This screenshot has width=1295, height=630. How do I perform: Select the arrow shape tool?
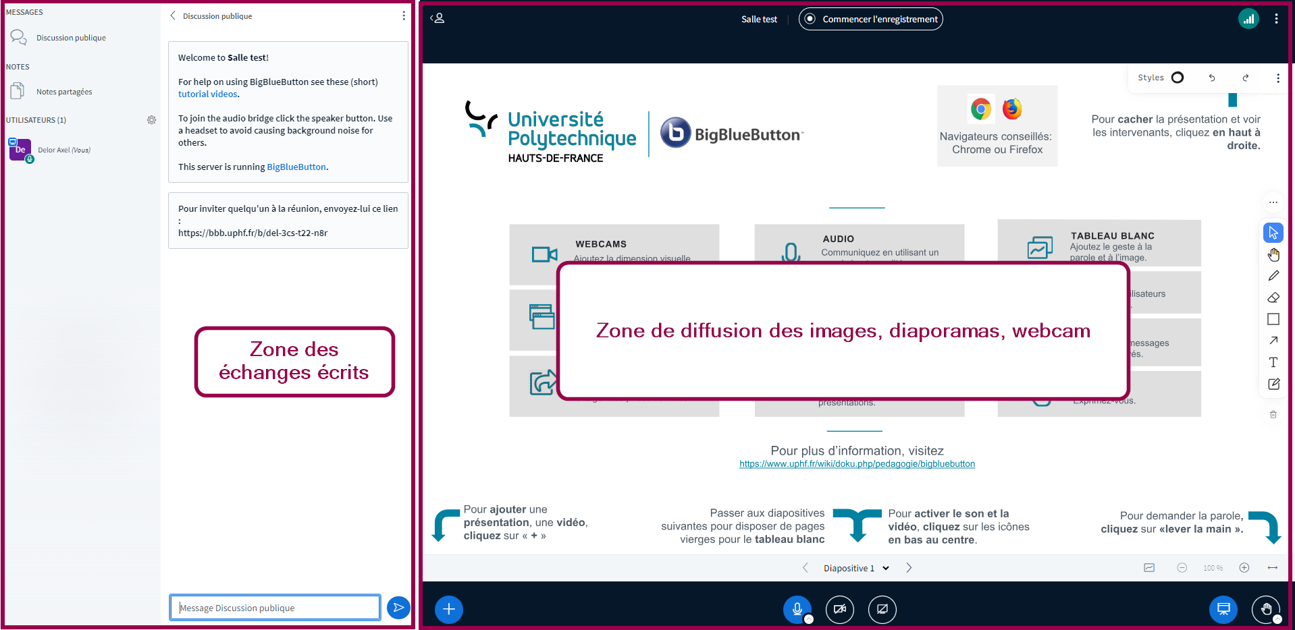[1273, 341]
